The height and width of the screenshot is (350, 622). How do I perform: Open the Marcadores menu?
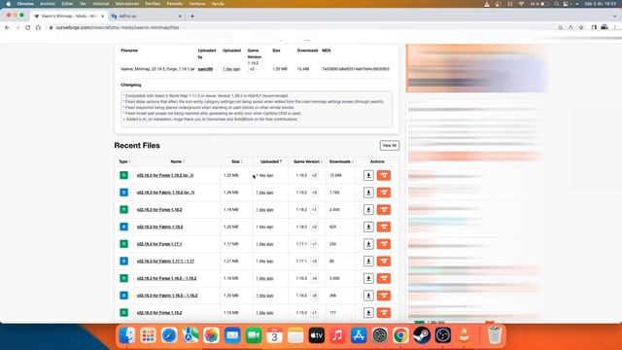coord(127,4)
